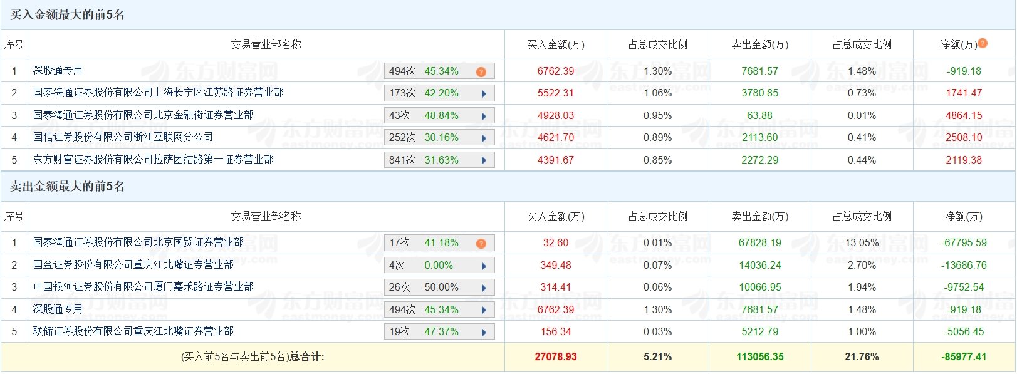The height and width of the screenshot is (374, 1017).
Task: Expand the 173次 42.20% arrow
Action: point(484,94)
